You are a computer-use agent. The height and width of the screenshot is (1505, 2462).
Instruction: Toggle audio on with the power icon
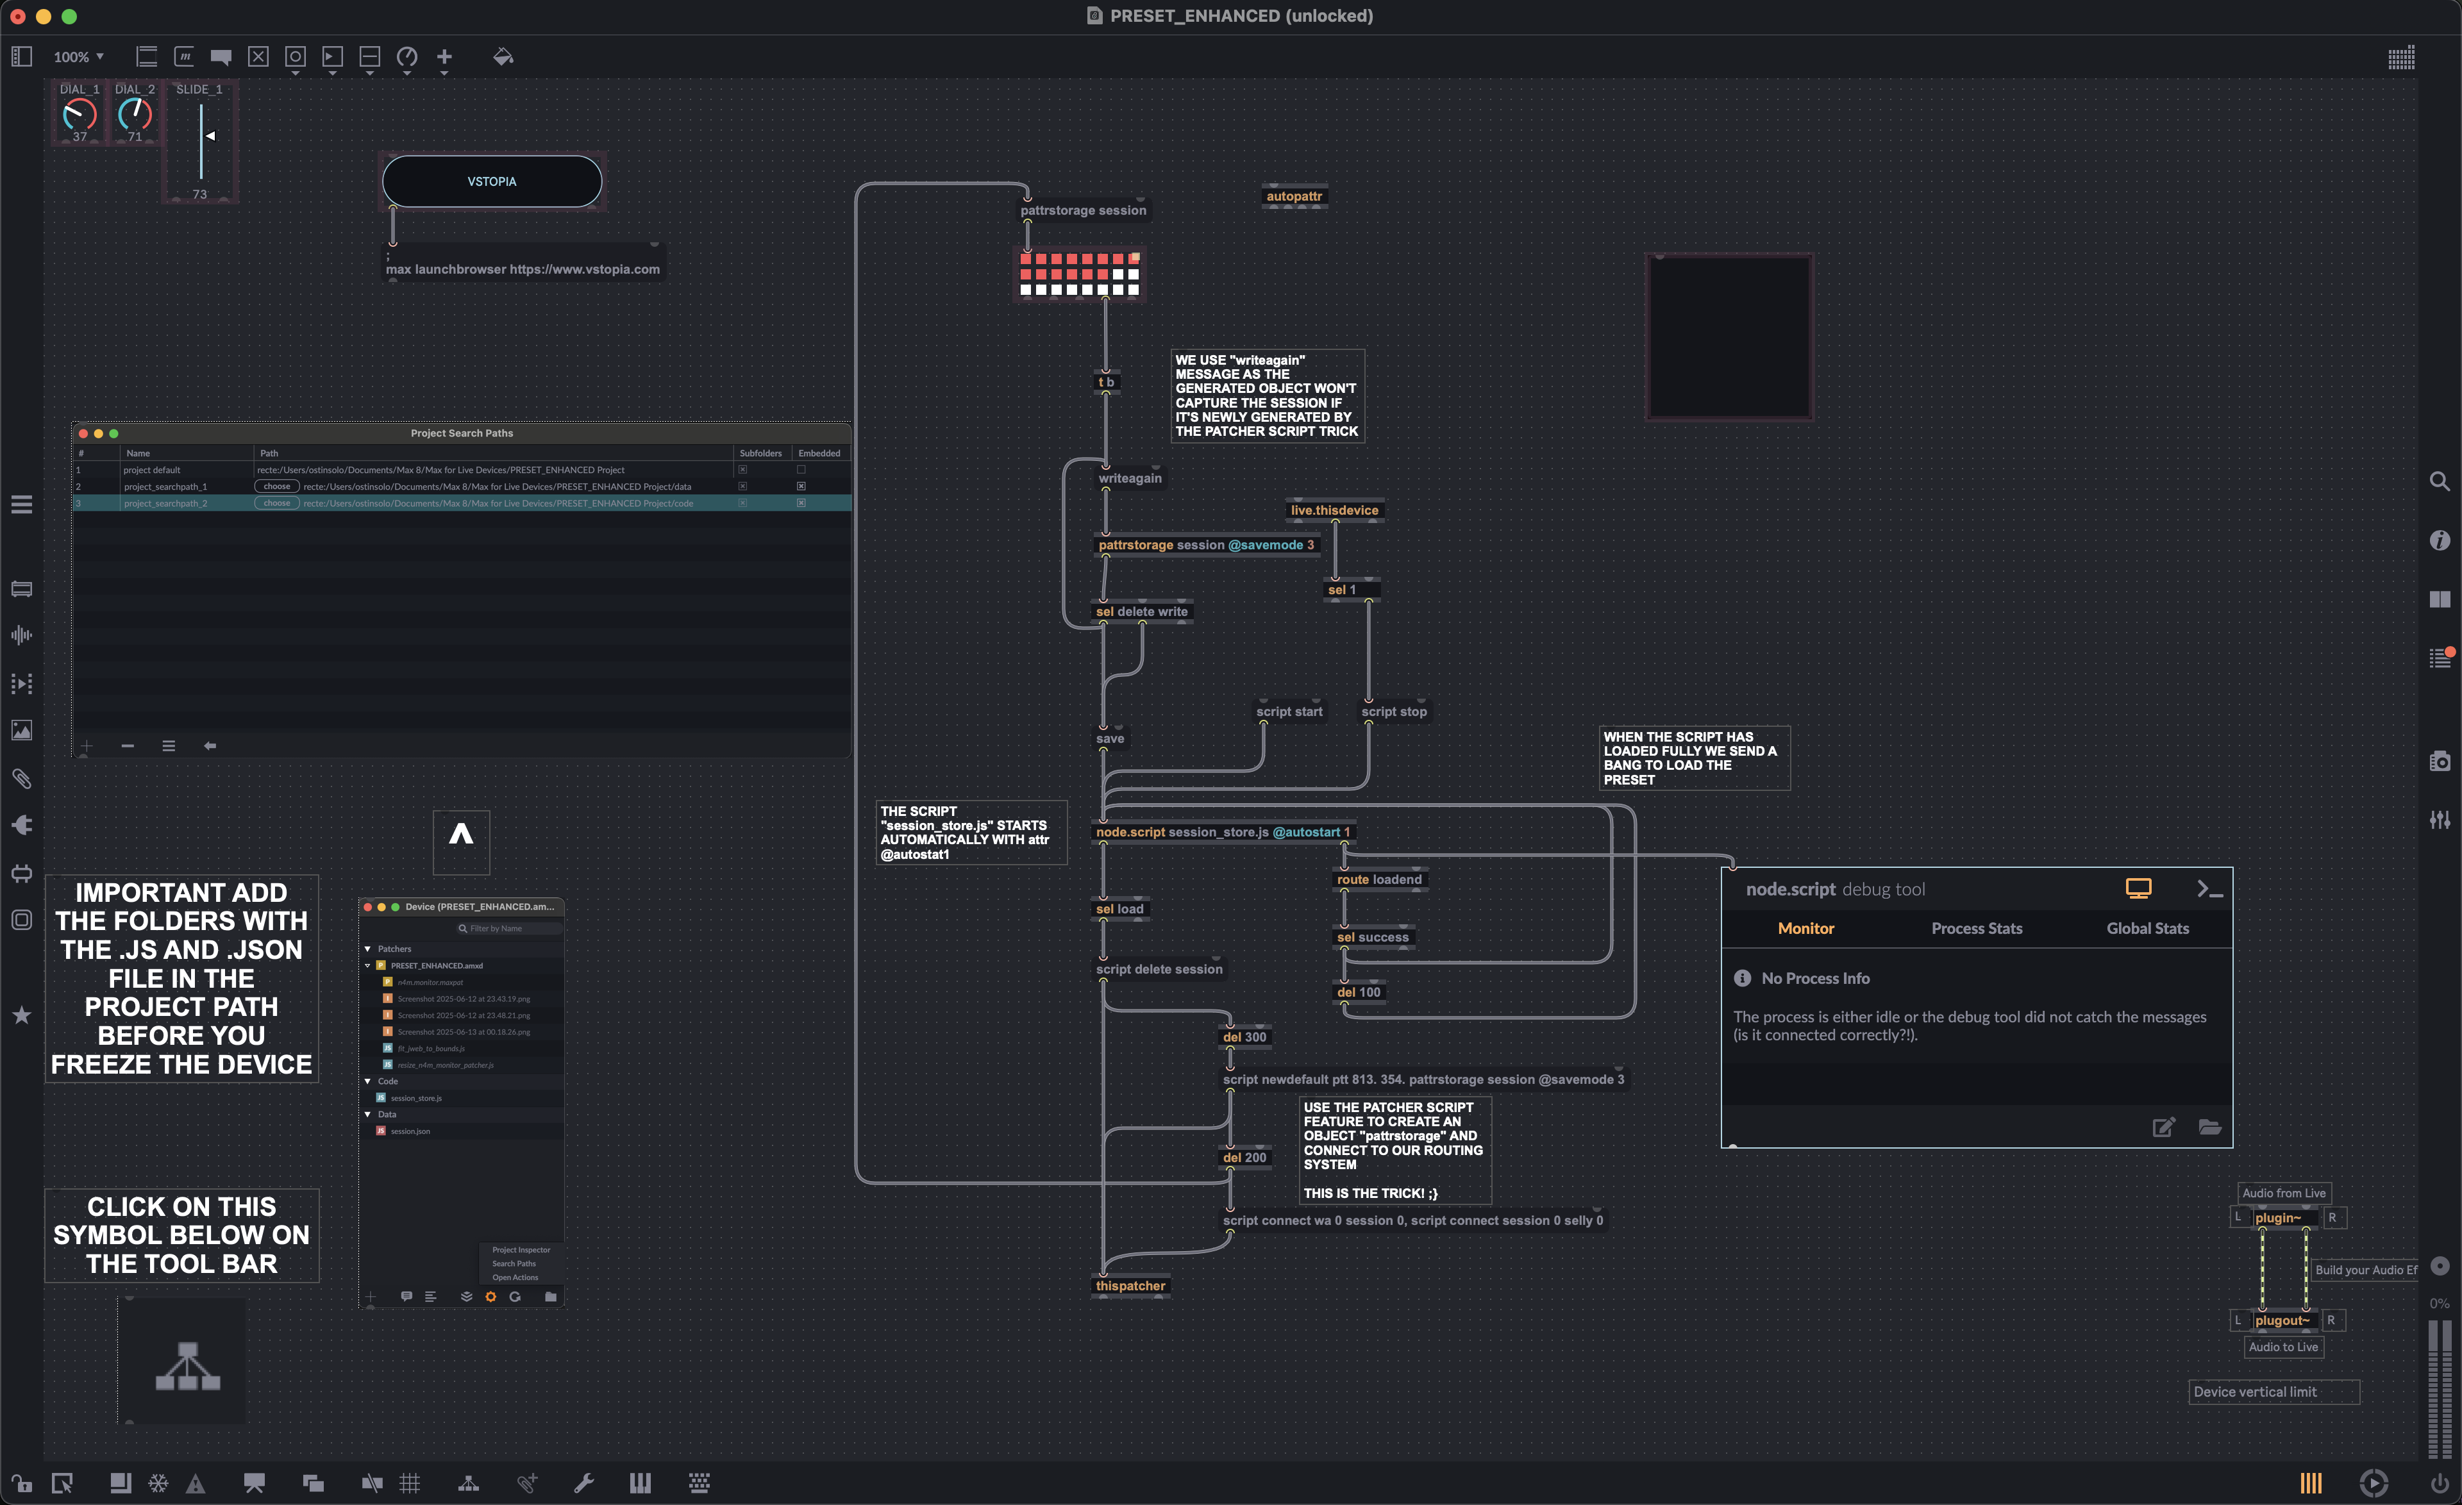[2439, 1483]
